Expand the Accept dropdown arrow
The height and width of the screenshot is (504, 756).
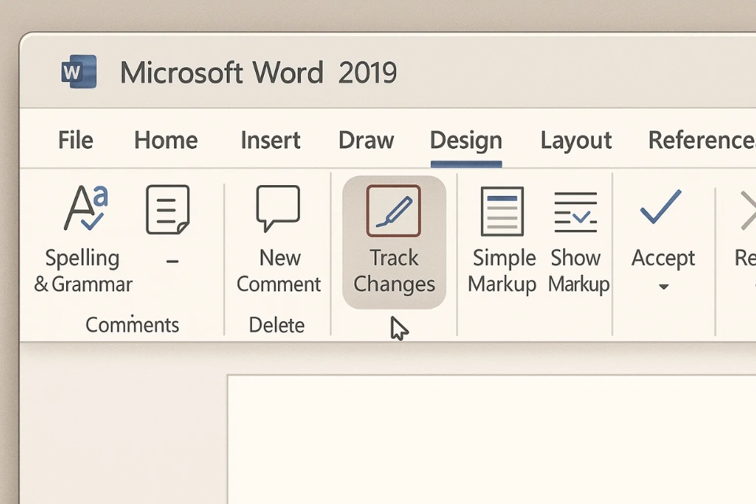[x=662, y=287]
